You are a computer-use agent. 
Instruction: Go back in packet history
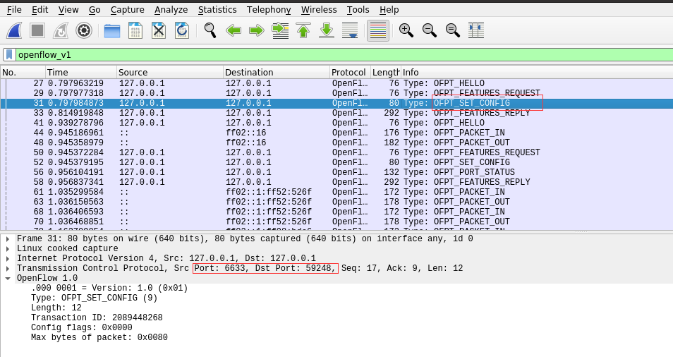(234, 30)
